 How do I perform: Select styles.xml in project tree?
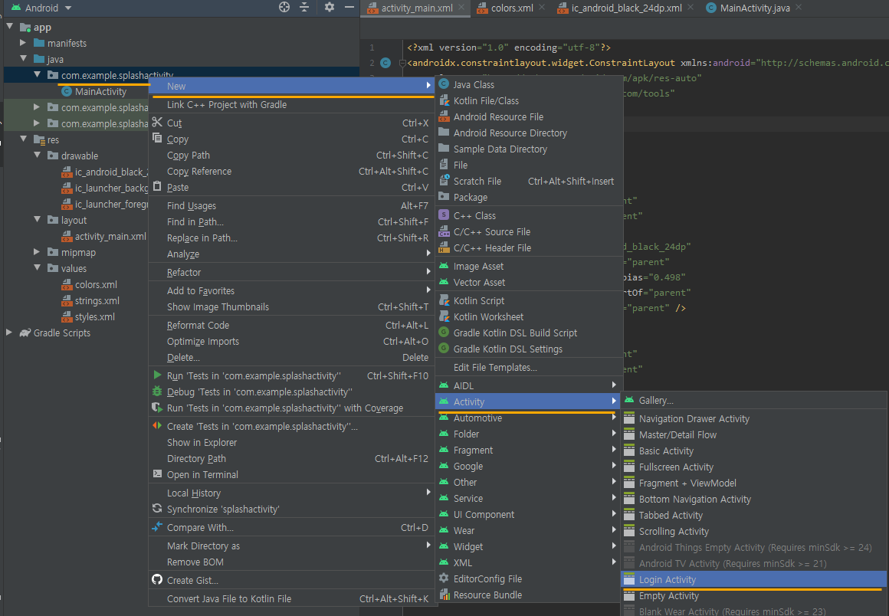pos(95,316)
